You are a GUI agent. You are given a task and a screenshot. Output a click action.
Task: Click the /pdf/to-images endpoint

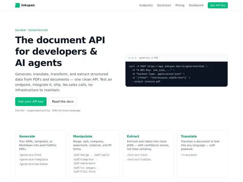[84, 168]
